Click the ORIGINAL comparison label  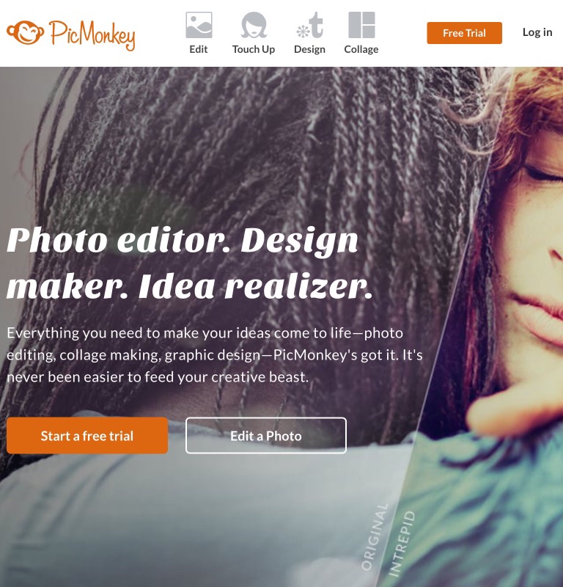point(375,536)
